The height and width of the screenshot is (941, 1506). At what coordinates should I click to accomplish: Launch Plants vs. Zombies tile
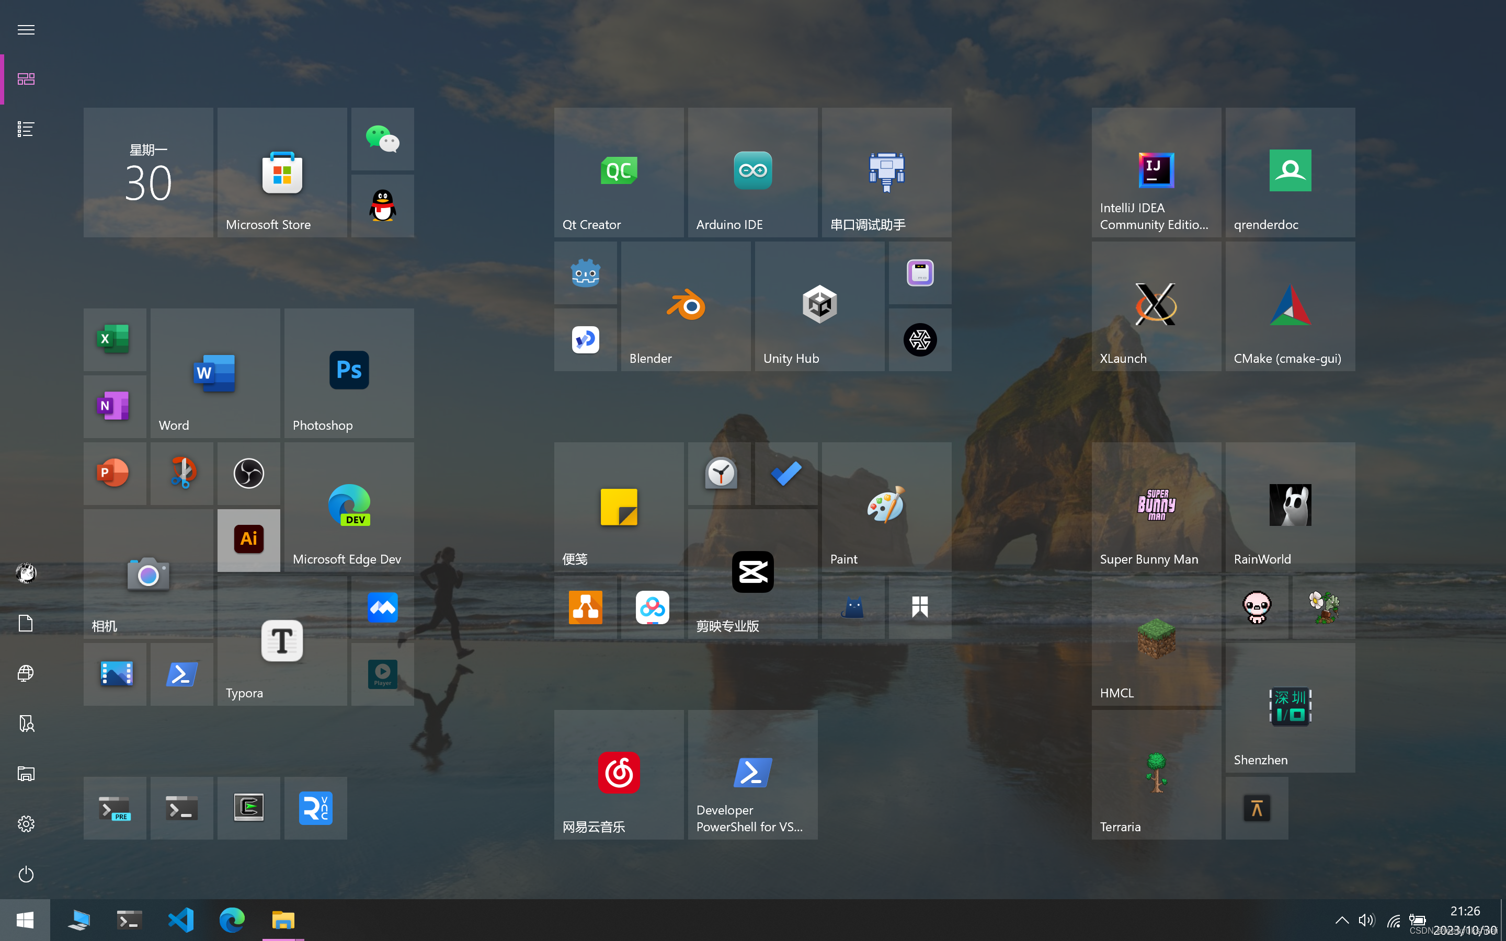tap(1324, 607)
